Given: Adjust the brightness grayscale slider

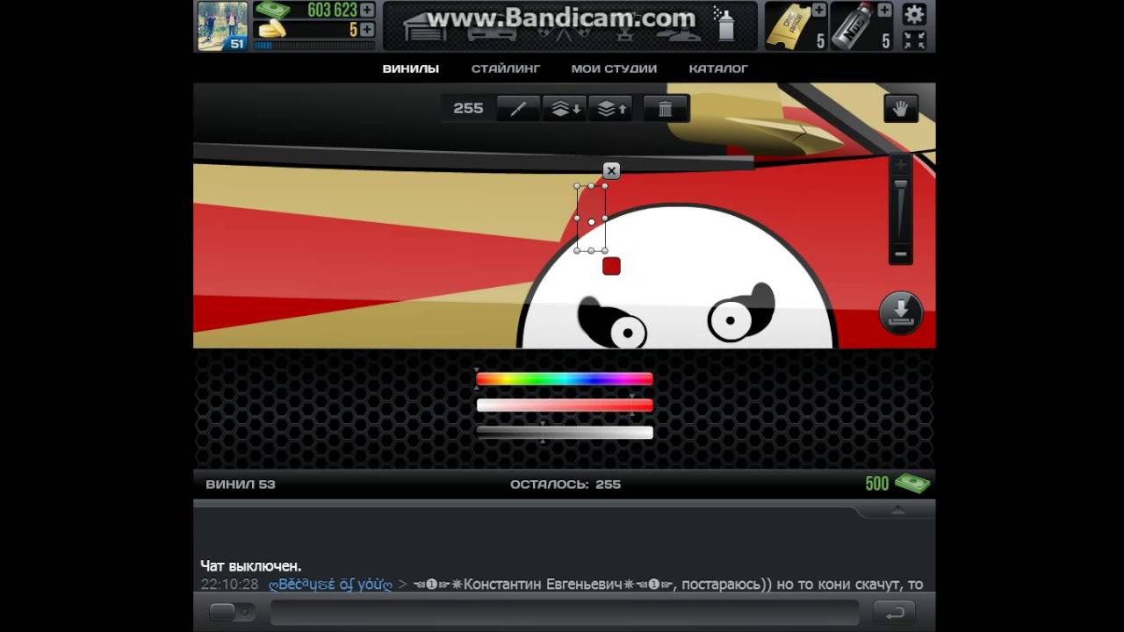Looking at the screenshot, I should pos(565,432).
